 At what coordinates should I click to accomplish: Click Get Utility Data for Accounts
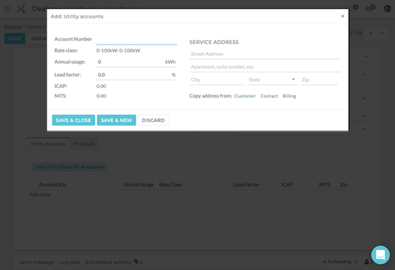(69, 167)
